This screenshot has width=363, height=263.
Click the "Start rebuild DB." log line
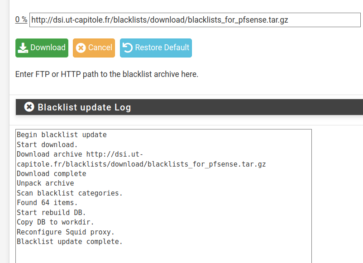click(51, 213)
